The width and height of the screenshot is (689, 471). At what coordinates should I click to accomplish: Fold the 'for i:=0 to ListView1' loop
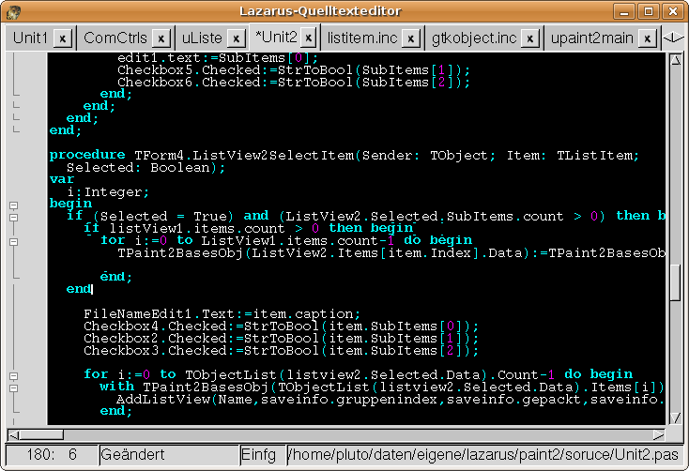tap(14, 240)
